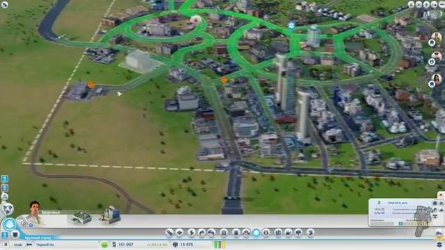Open the Police services menu icon
Screen dimensions: 445x250
tap(266, 233)
